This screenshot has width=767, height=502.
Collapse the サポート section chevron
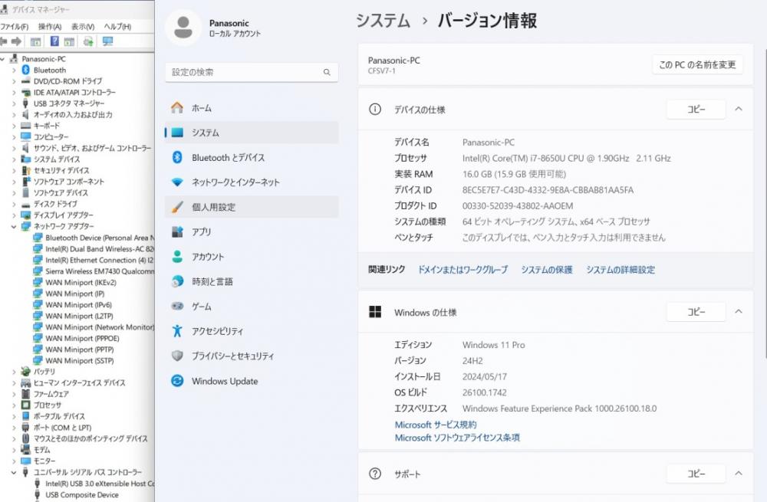point(739,473)
